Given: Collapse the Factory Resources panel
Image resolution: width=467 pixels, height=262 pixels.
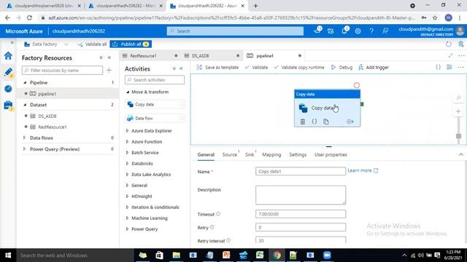Looking at the screenshot, I should coord(109,57).
